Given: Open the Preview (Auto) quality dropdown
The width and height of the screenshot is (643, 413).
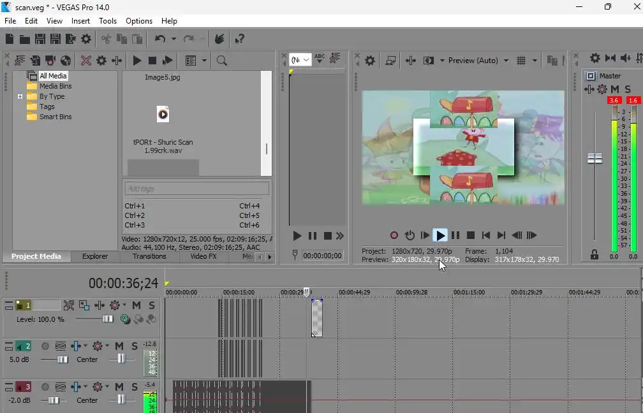Looking at the screenshot, I should tap(506, 61).
